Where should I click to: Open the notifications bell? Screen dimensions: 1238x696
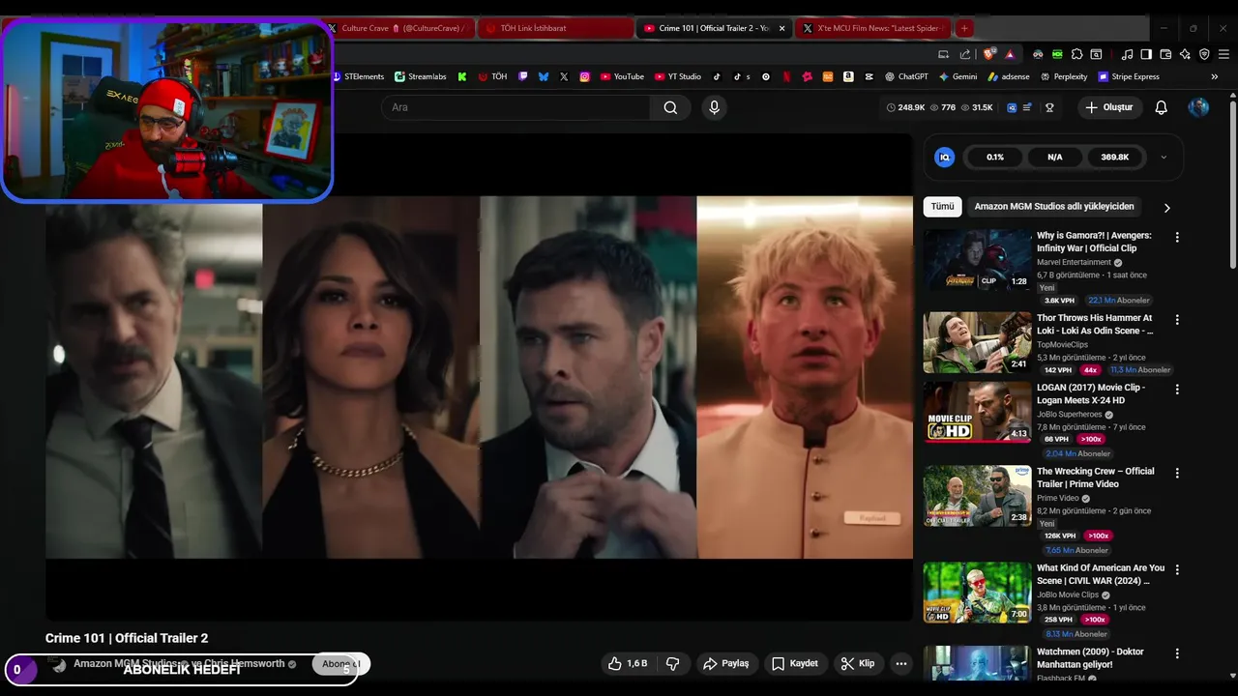(1161, 107)
